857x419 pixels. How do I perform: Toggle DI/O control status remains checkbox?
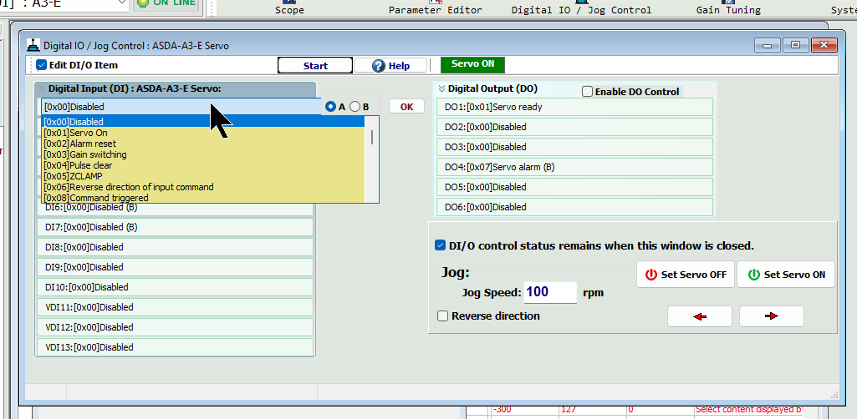point(440,245)
